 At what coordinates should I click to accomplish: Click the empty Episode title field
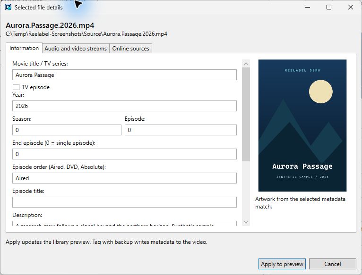point(124,202)
